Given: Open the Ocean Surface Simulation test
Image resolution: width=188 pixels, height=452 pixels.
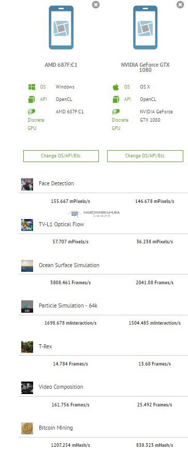Looking at the screenshot, I should tap(69, 265).
